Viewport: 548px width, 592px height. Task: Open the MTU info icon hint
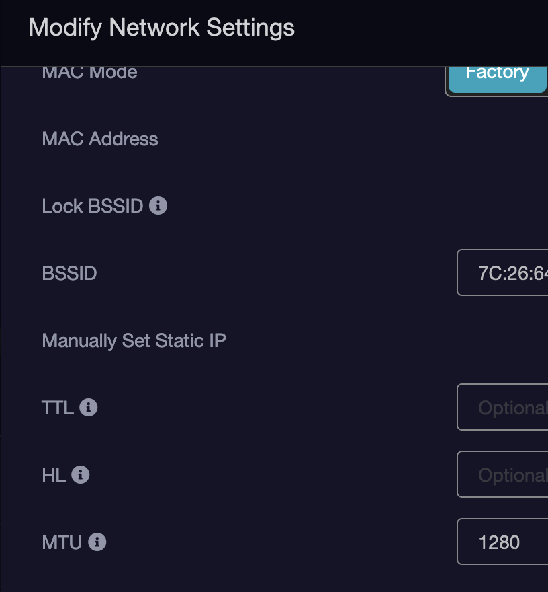pyautogui.click(x=97, y=542)
